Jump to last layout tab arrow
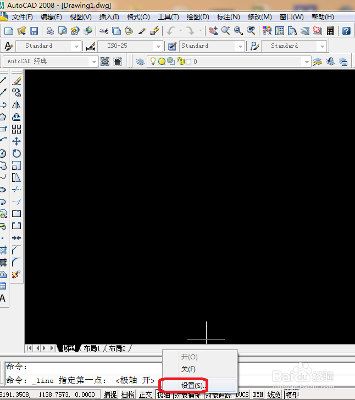 pos(52,348)
